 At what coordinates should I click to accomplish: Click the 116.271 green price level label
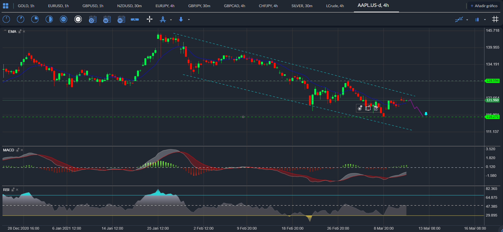[492, 117]
